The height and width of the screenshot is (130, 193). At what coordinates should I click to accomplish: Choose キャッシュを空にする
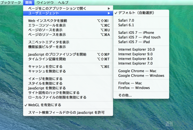click(68, 66)
